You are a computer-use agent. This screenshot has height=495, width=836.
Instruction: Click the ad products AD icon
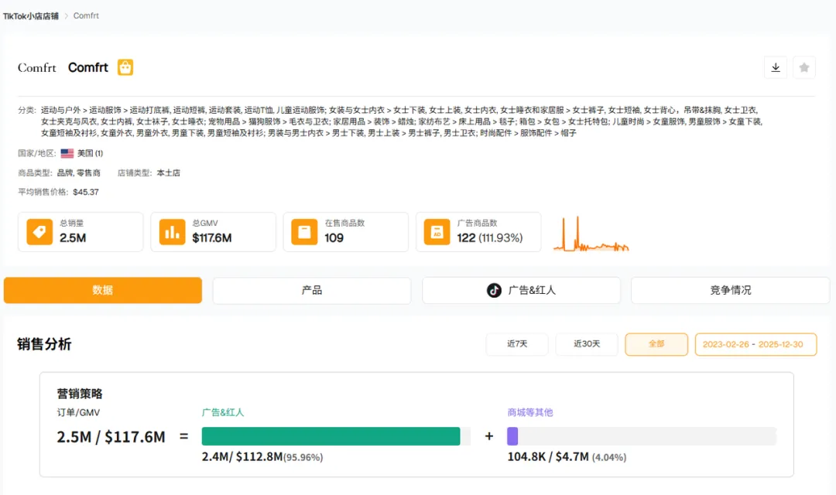coord(437,232)
